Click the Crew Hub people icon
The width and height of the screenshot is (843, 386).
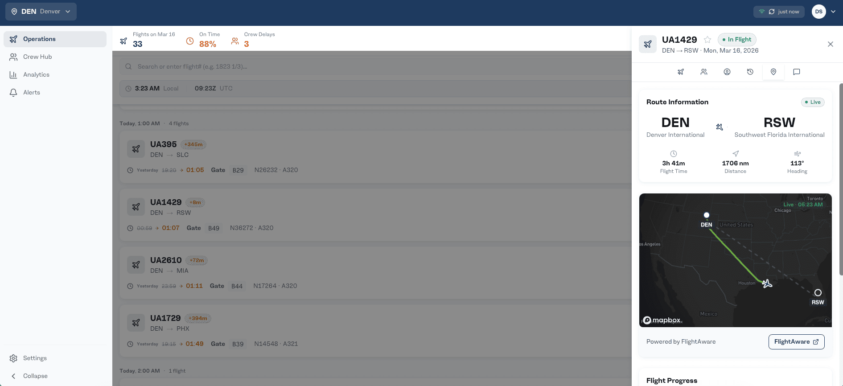click(13, 57)
